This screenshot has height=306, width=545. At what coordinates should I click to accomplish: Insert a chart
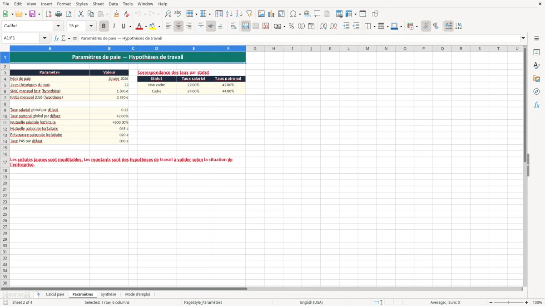point(272,14)
